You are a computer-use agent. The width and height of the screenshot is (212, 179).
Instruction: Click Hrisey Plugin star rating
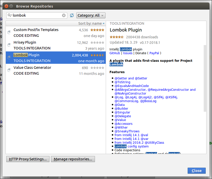[97, 43]
